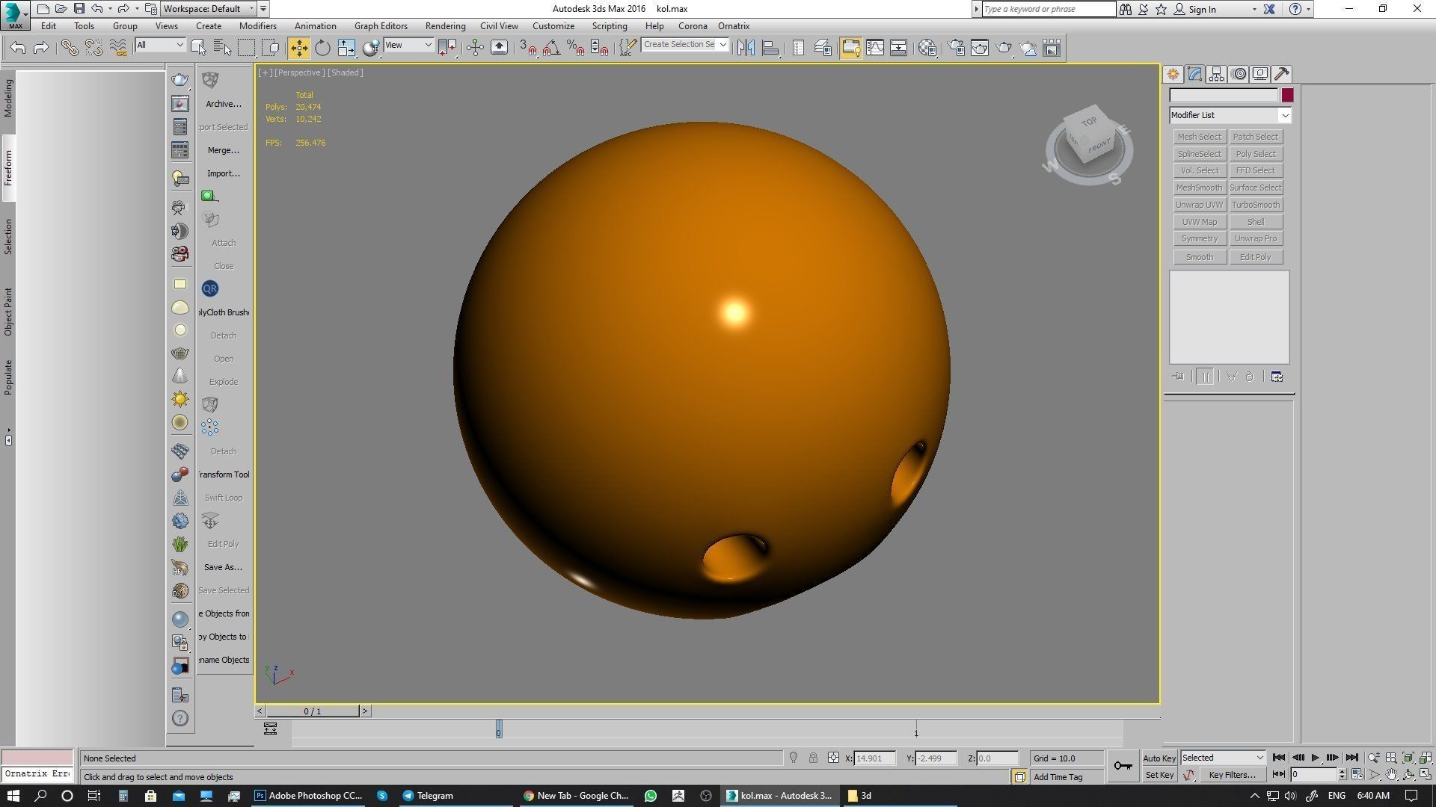
Task: Open the Workspace Default dropdown
Action: tap(209, 9)
